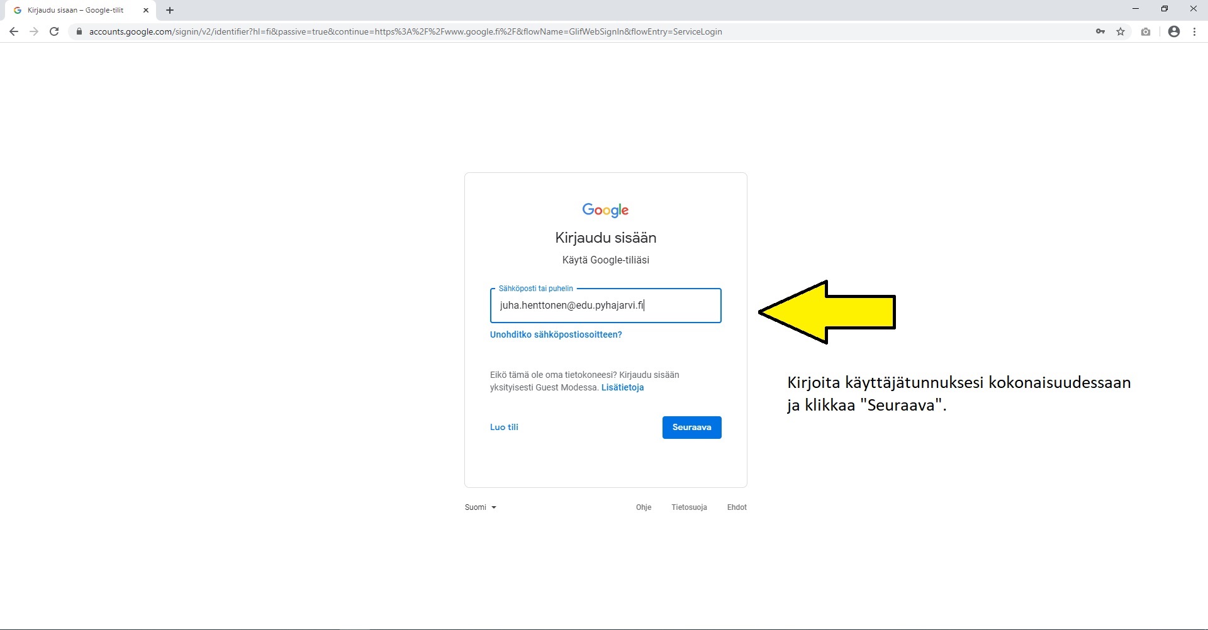Click inside the 'Sähköposti tai puhelin' field
The width and height of the screenshot is (1208, 630).
(605, 306)
